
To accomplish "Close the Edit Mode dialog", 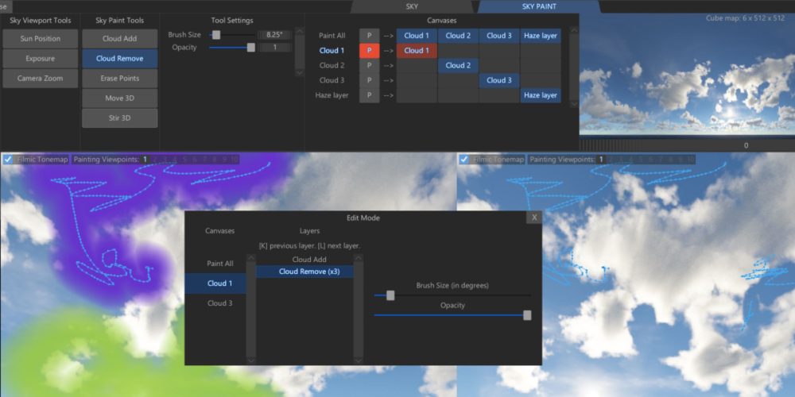I will 534,218.
